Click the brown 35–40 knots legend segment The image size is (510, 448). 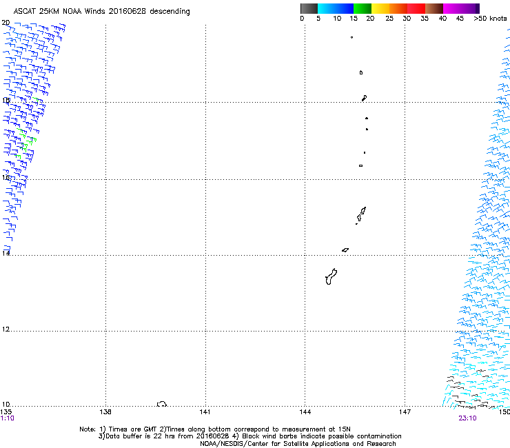[x=434, y=8]
